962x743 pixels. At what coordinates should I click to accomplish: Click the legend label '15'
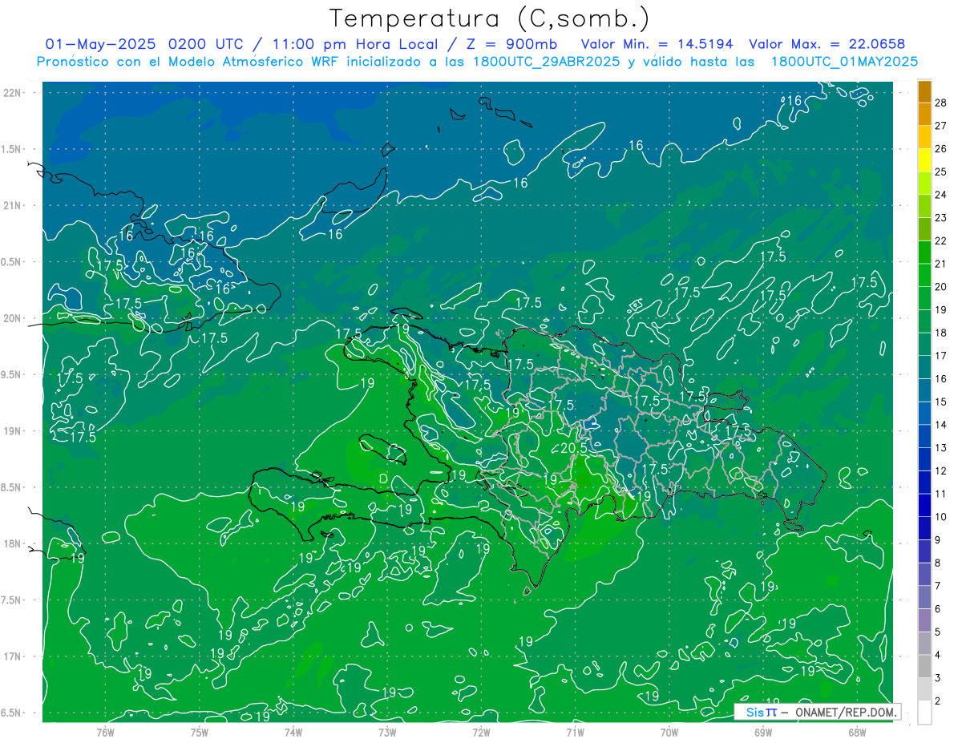940,402
